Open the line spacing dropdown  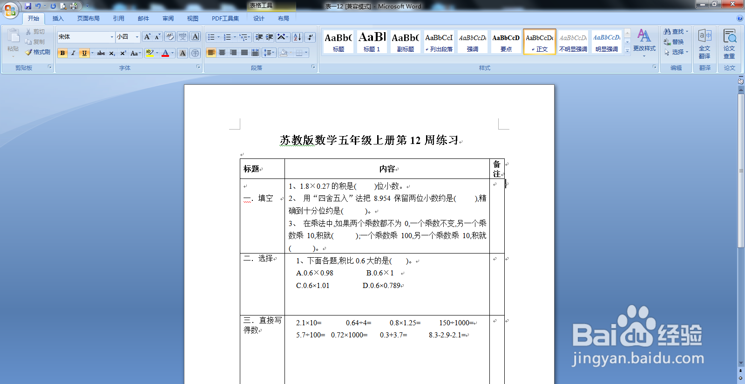tap(269, 53)
